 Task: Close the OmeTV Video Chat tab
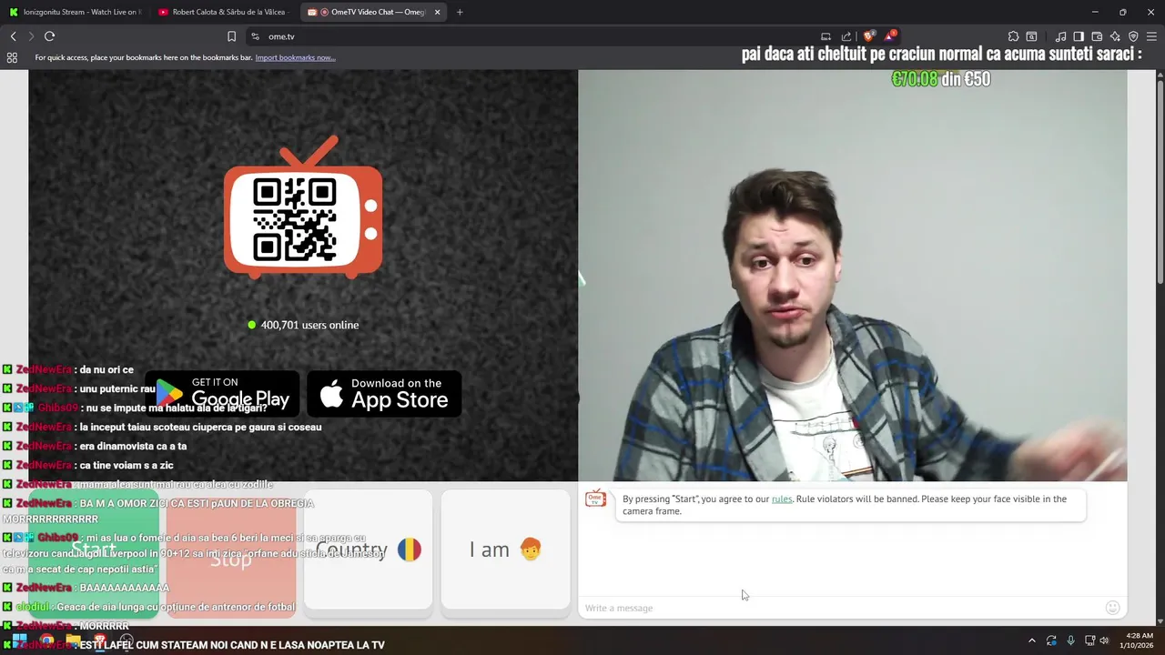[438, 12]
